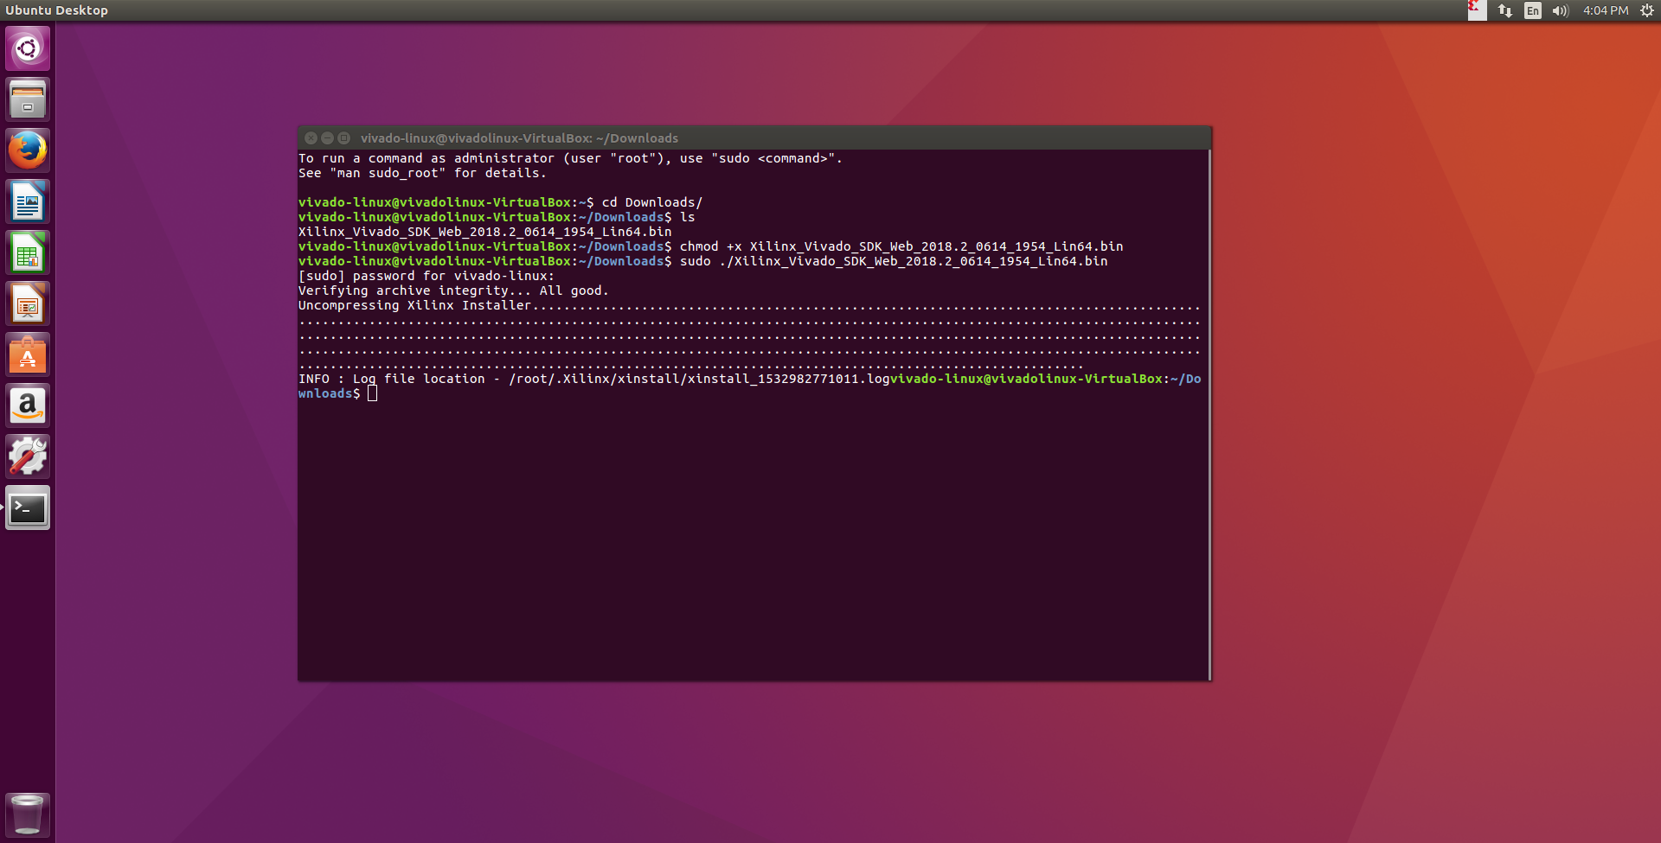Open System Settings from launcher
This screenshot has width=1661, height=843.
click(28, 457)
